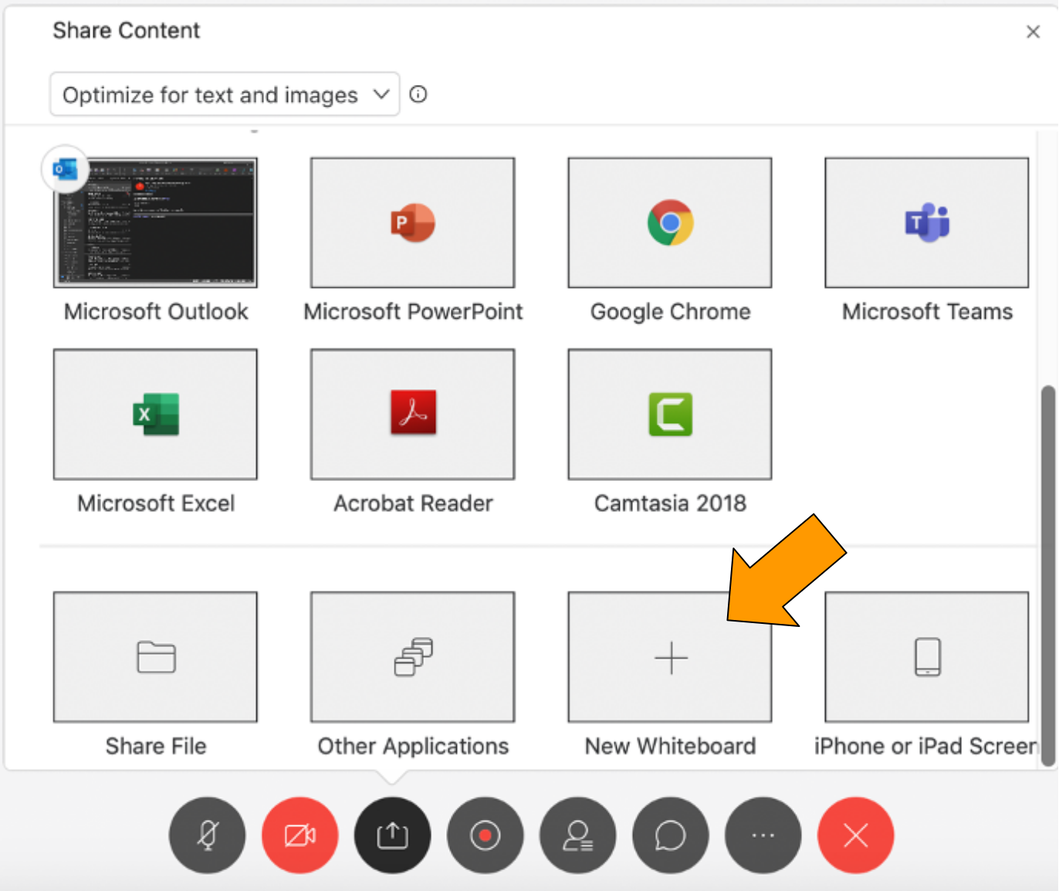Image resolution: width=1059 pixels, height=891 pixels.
Task: Click the Acrobat Reader label
Action: click(413, 503)
